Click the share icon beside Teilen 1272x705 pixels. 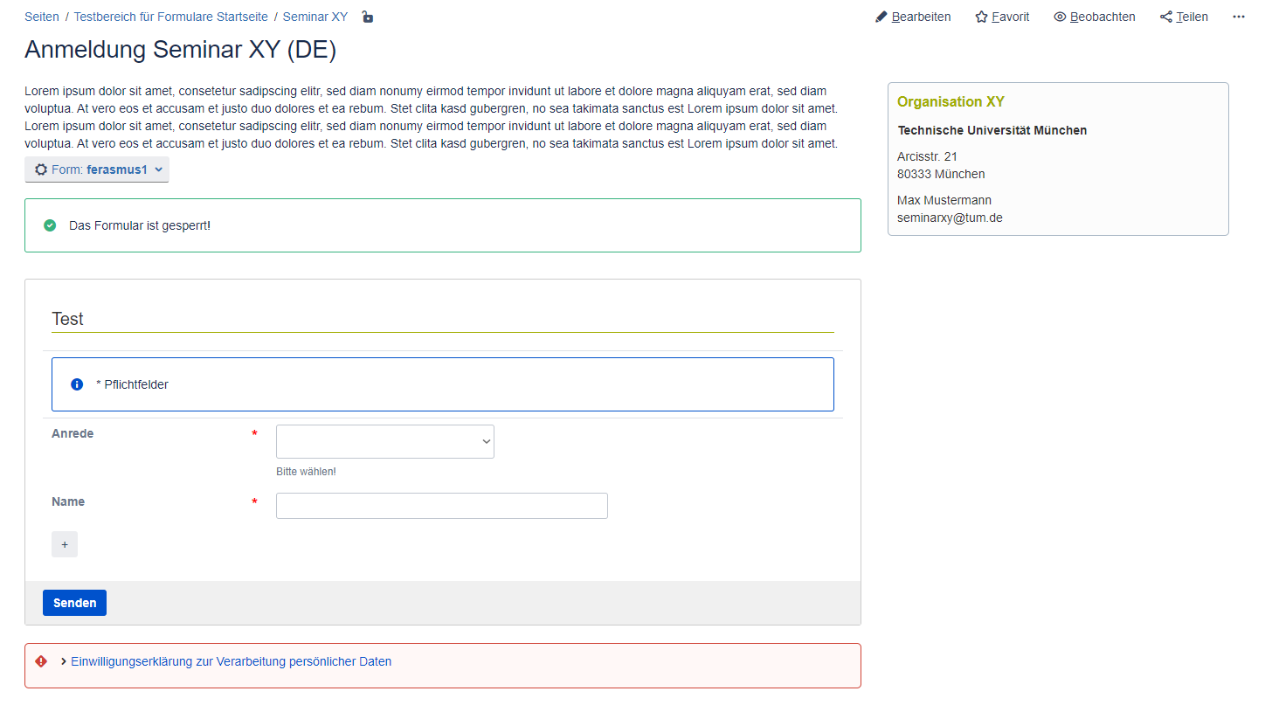click(x=1165, y=17)
